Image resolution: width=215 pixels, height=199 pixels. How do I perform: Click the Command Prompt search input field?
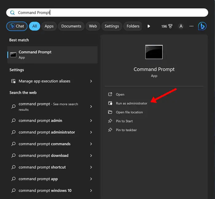click(107, 13)
